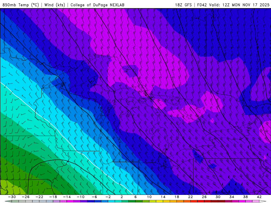Select the positive 2 legend value
This screenshot has width=271, height=203.
point(122,197)
